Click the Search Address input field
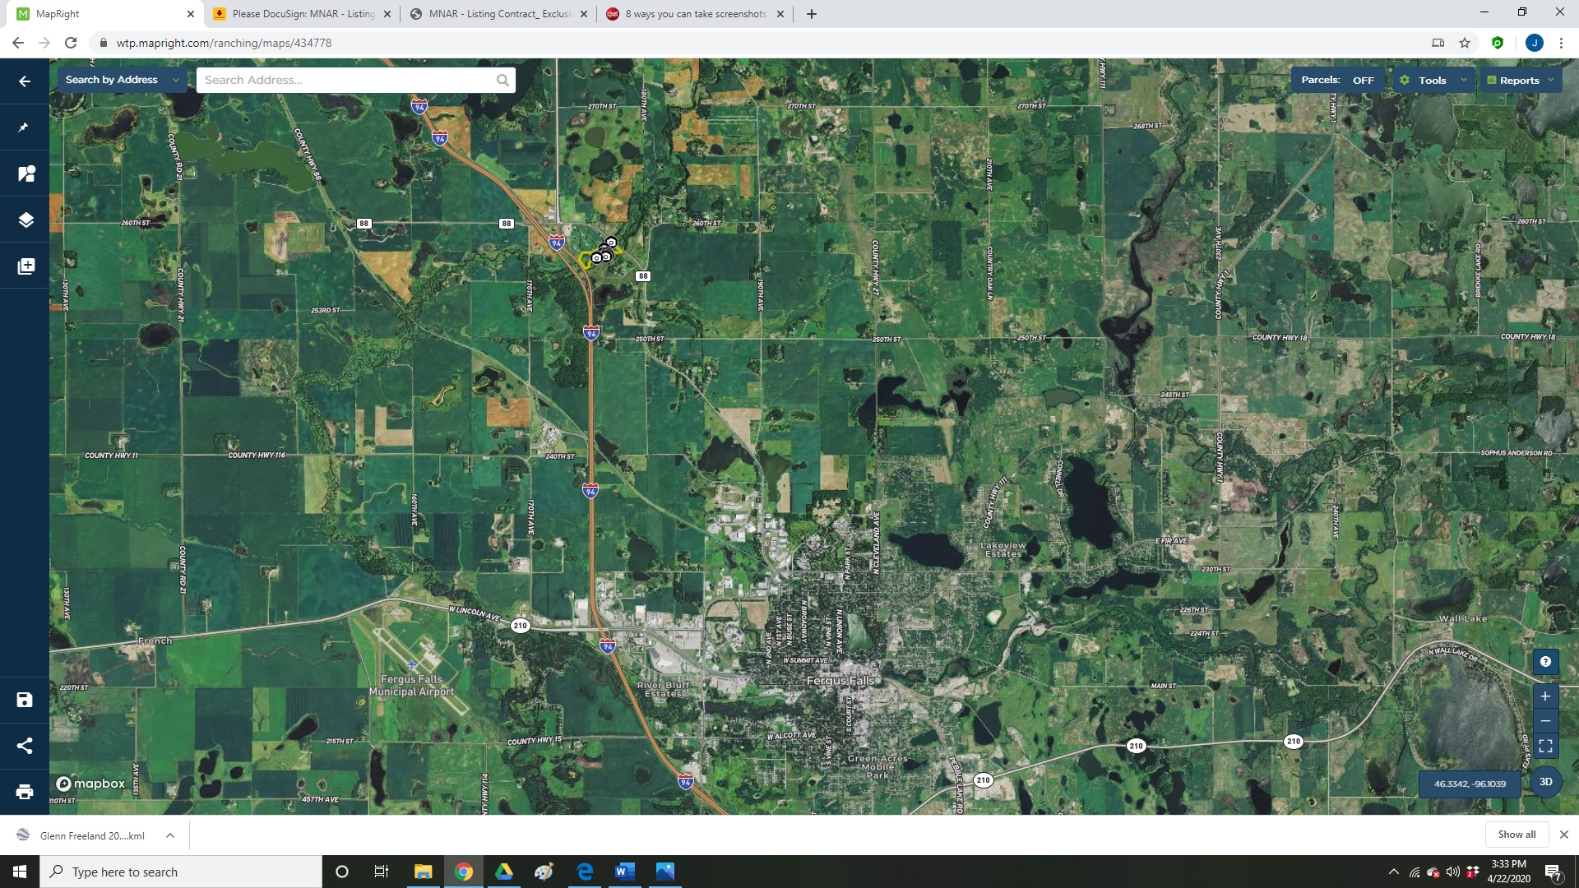The width and height of the screenshot is (1579, 888). click(x=345, y=80)
